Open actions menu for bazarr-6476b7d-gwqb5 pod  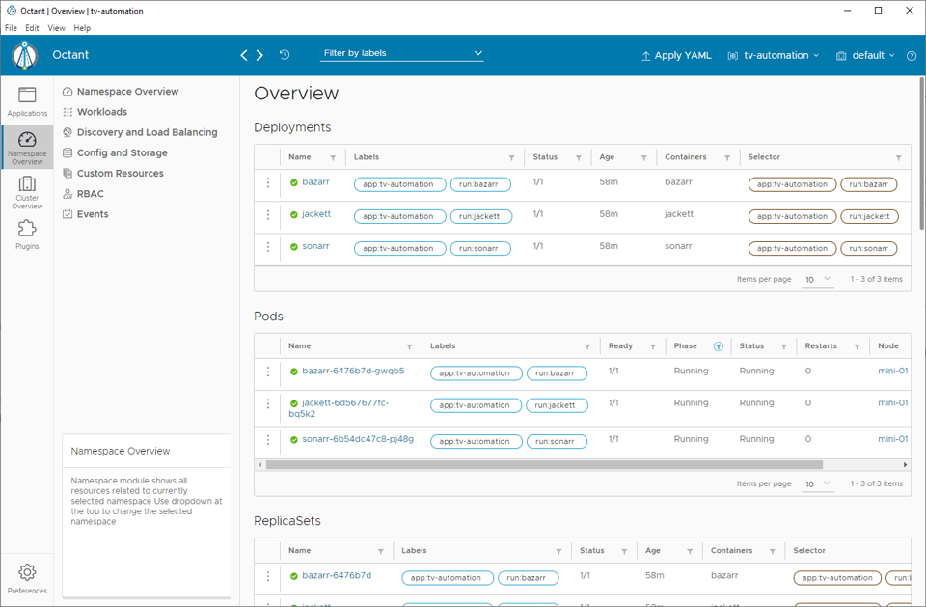[x=268, y=372]
